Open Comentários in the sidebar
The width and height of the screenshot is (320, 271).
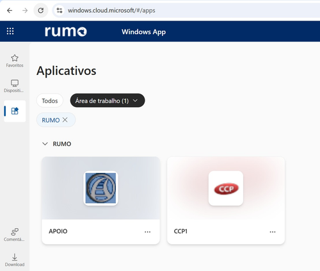tap(15, 234)
